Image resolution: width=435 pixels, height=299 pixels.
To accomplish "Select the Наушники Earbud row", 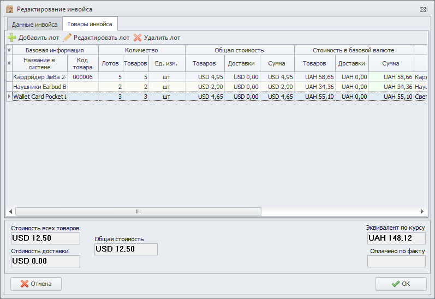I will click(x=39, y=87).
